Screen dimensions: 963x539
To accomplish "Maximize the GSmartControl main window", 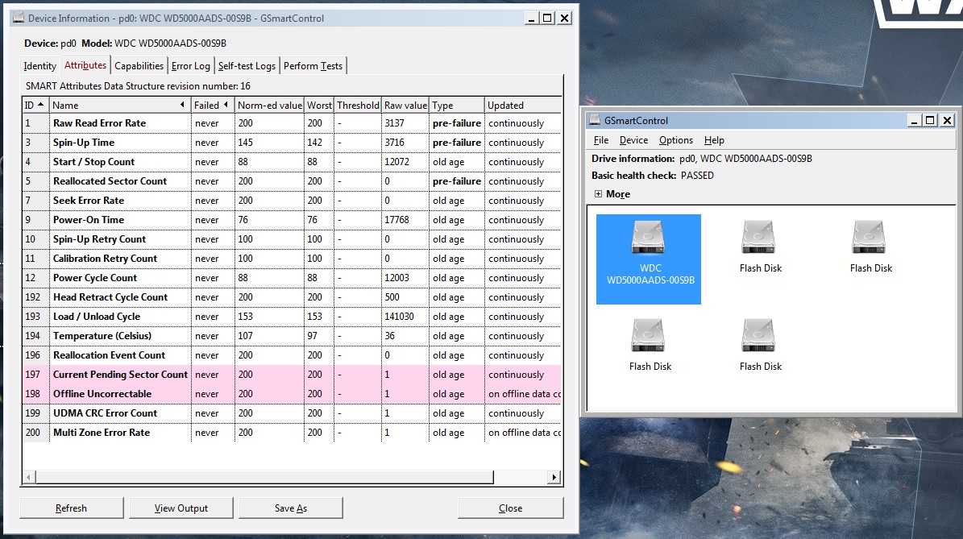I will tap(931, 120).
